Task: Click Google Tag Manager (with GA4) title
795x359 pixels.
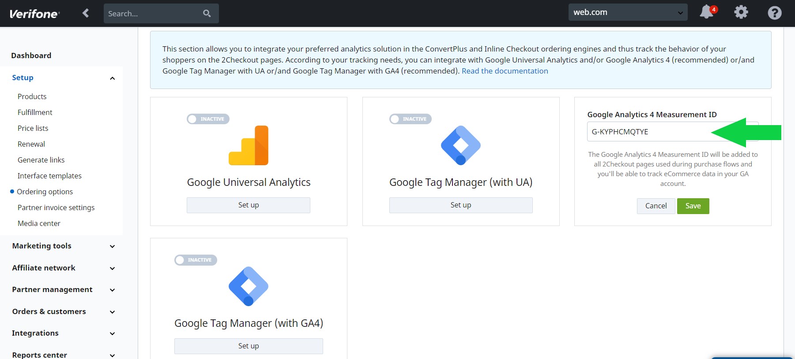Action: [249, 323]
